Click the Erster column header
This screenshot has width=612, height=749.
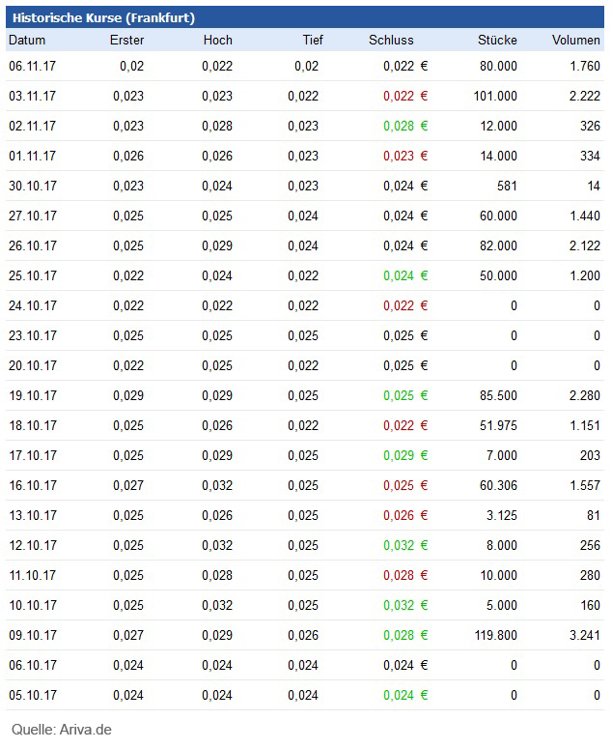(126, 41)
